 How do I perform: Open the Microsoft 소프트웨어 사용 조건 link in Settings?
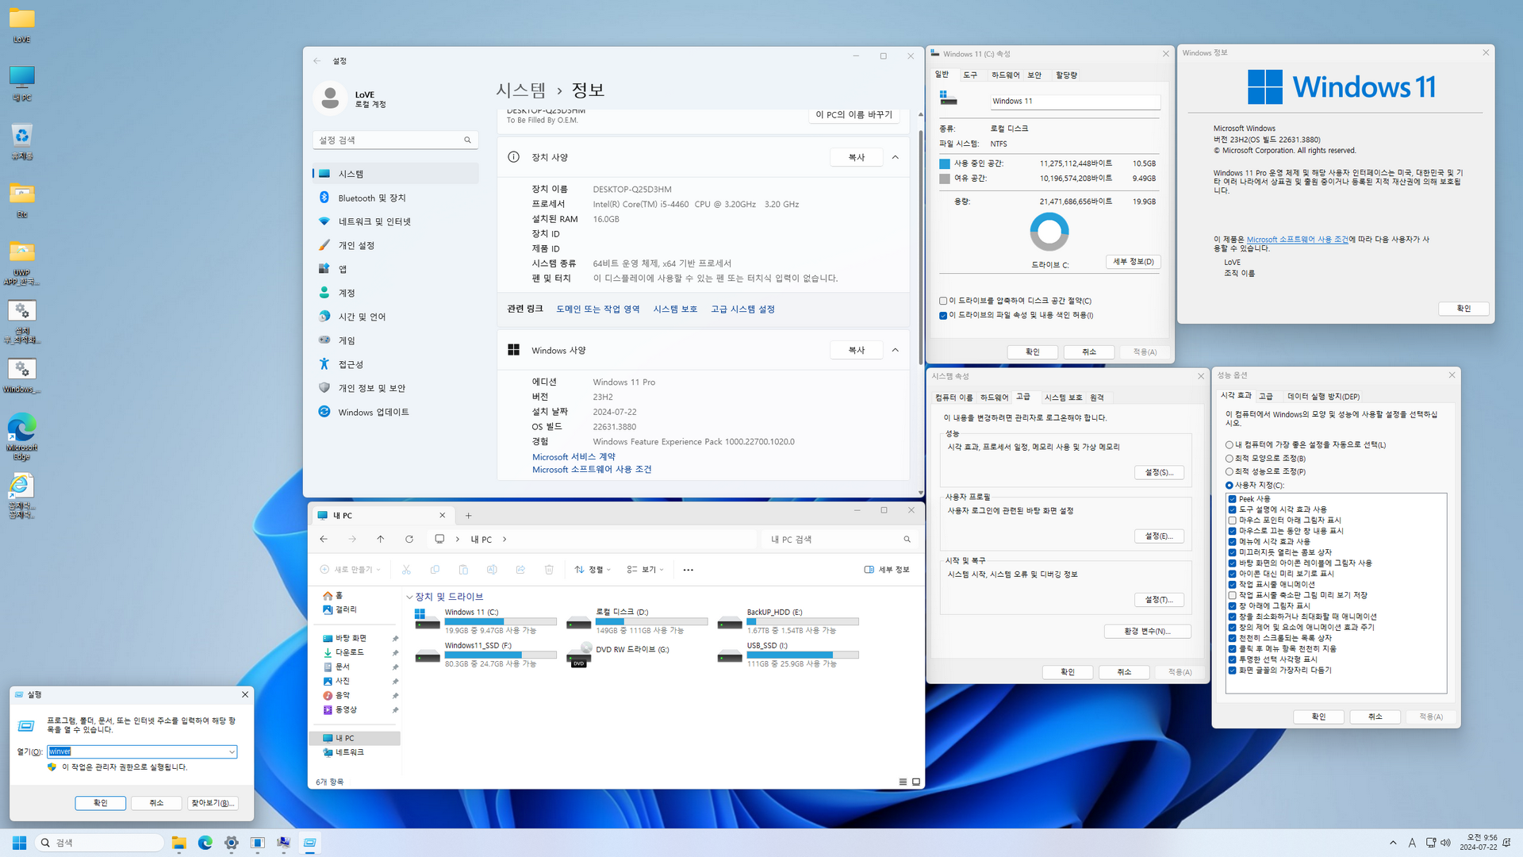tap(591, 470)
